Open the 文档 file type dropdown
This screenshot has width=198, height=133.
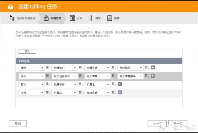click(x=32, y=93)
